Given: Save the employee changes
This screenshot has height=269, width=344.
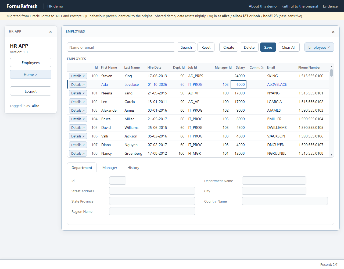Looking at the screenshot, I should pyautogui.click(x=268, y=47).
